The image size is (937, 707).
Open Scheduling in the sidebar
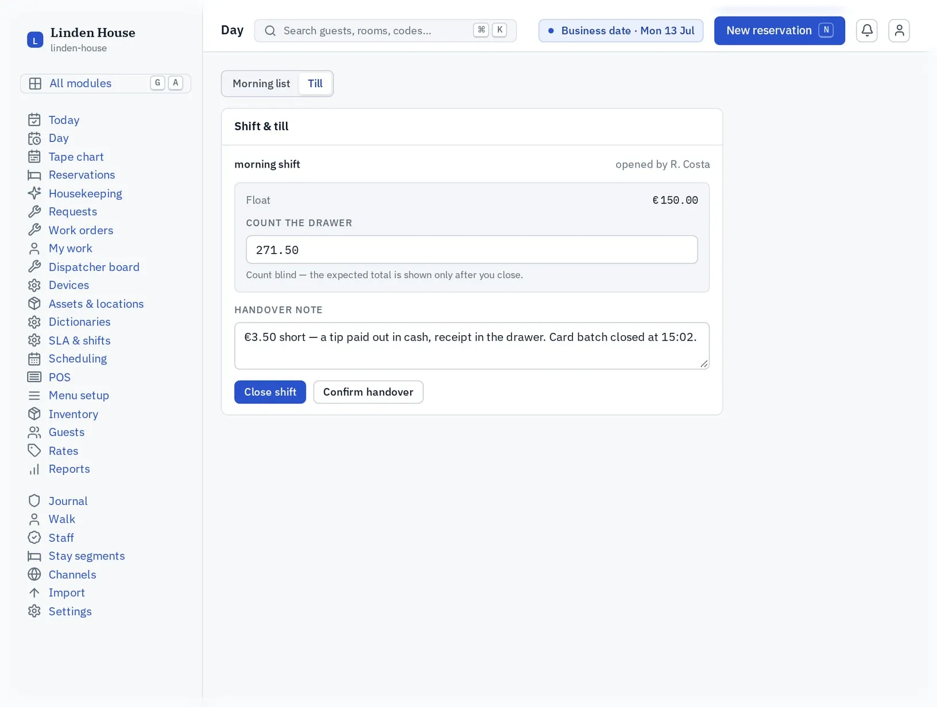coord(78,359)
